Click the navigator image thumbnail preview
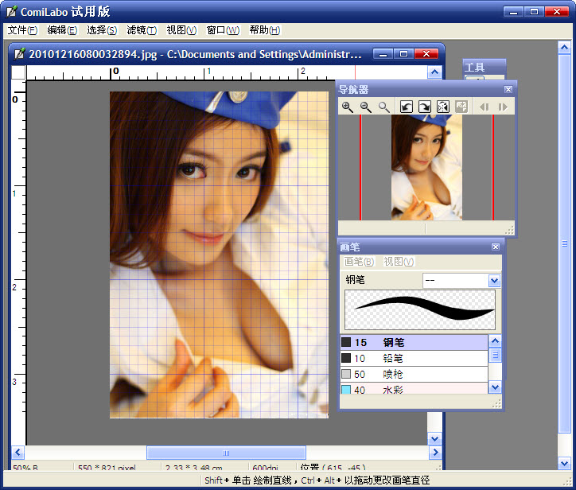Screen dimensions: 576x490 coord(426,168)
